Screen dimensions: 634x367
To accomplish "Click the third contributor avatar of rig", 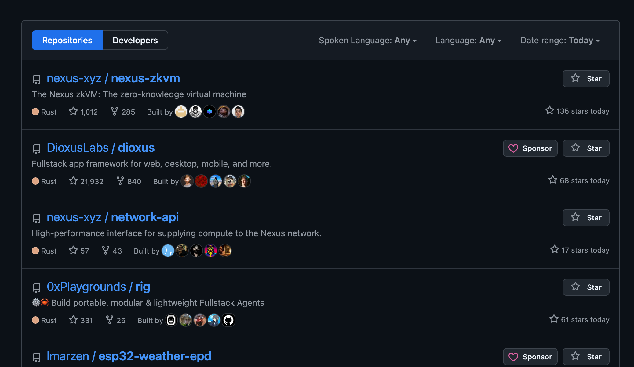I will (200, 320).
